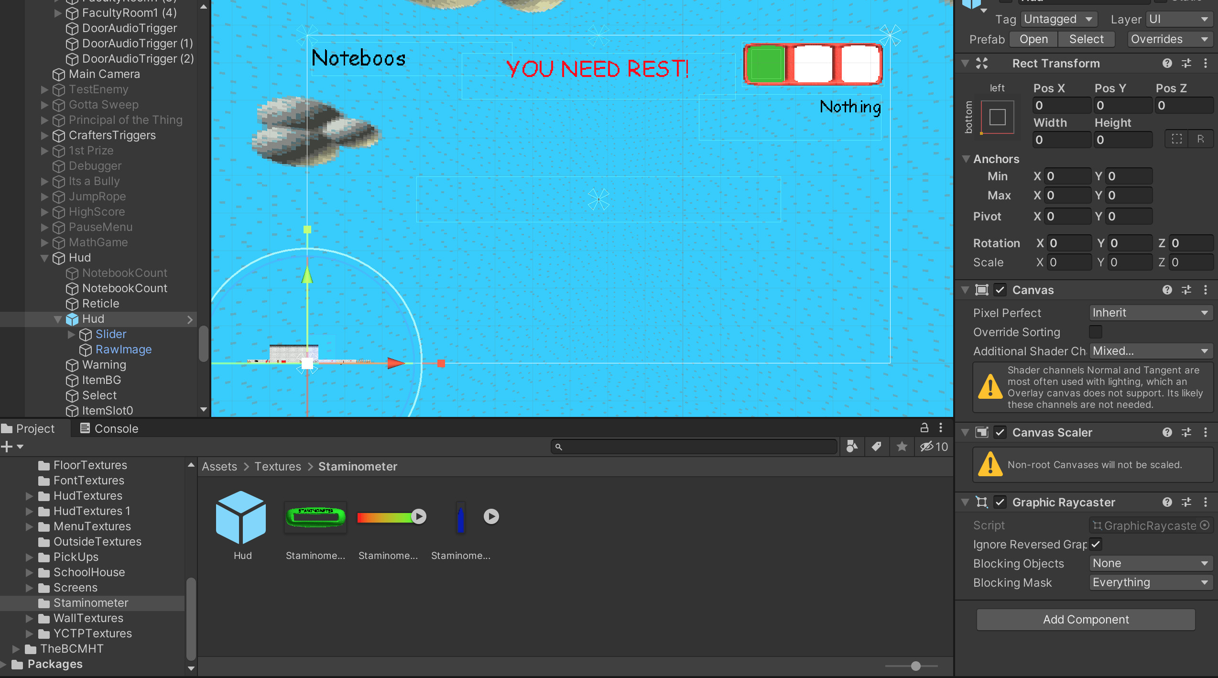The width and height of the screenshot is (1218, 678).
Task: Click the favorite star icon near Project search
Action: click(x=902, y=447)
